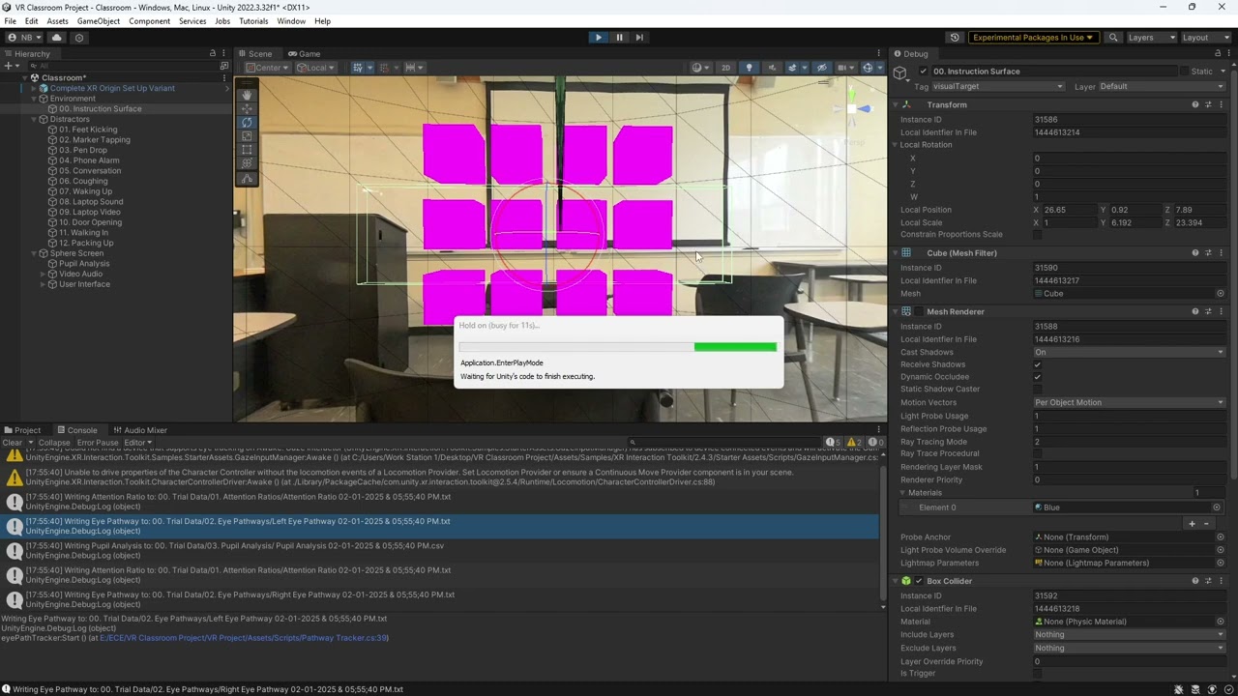1238x696 pixels.
Task: Add material element with plus button
Action: click(x=1192, y=524)
